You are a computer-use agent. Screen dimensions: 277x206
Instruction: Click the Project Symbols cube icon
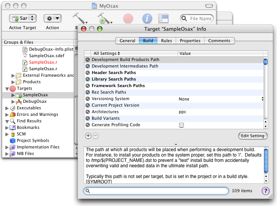click(13, 141)
